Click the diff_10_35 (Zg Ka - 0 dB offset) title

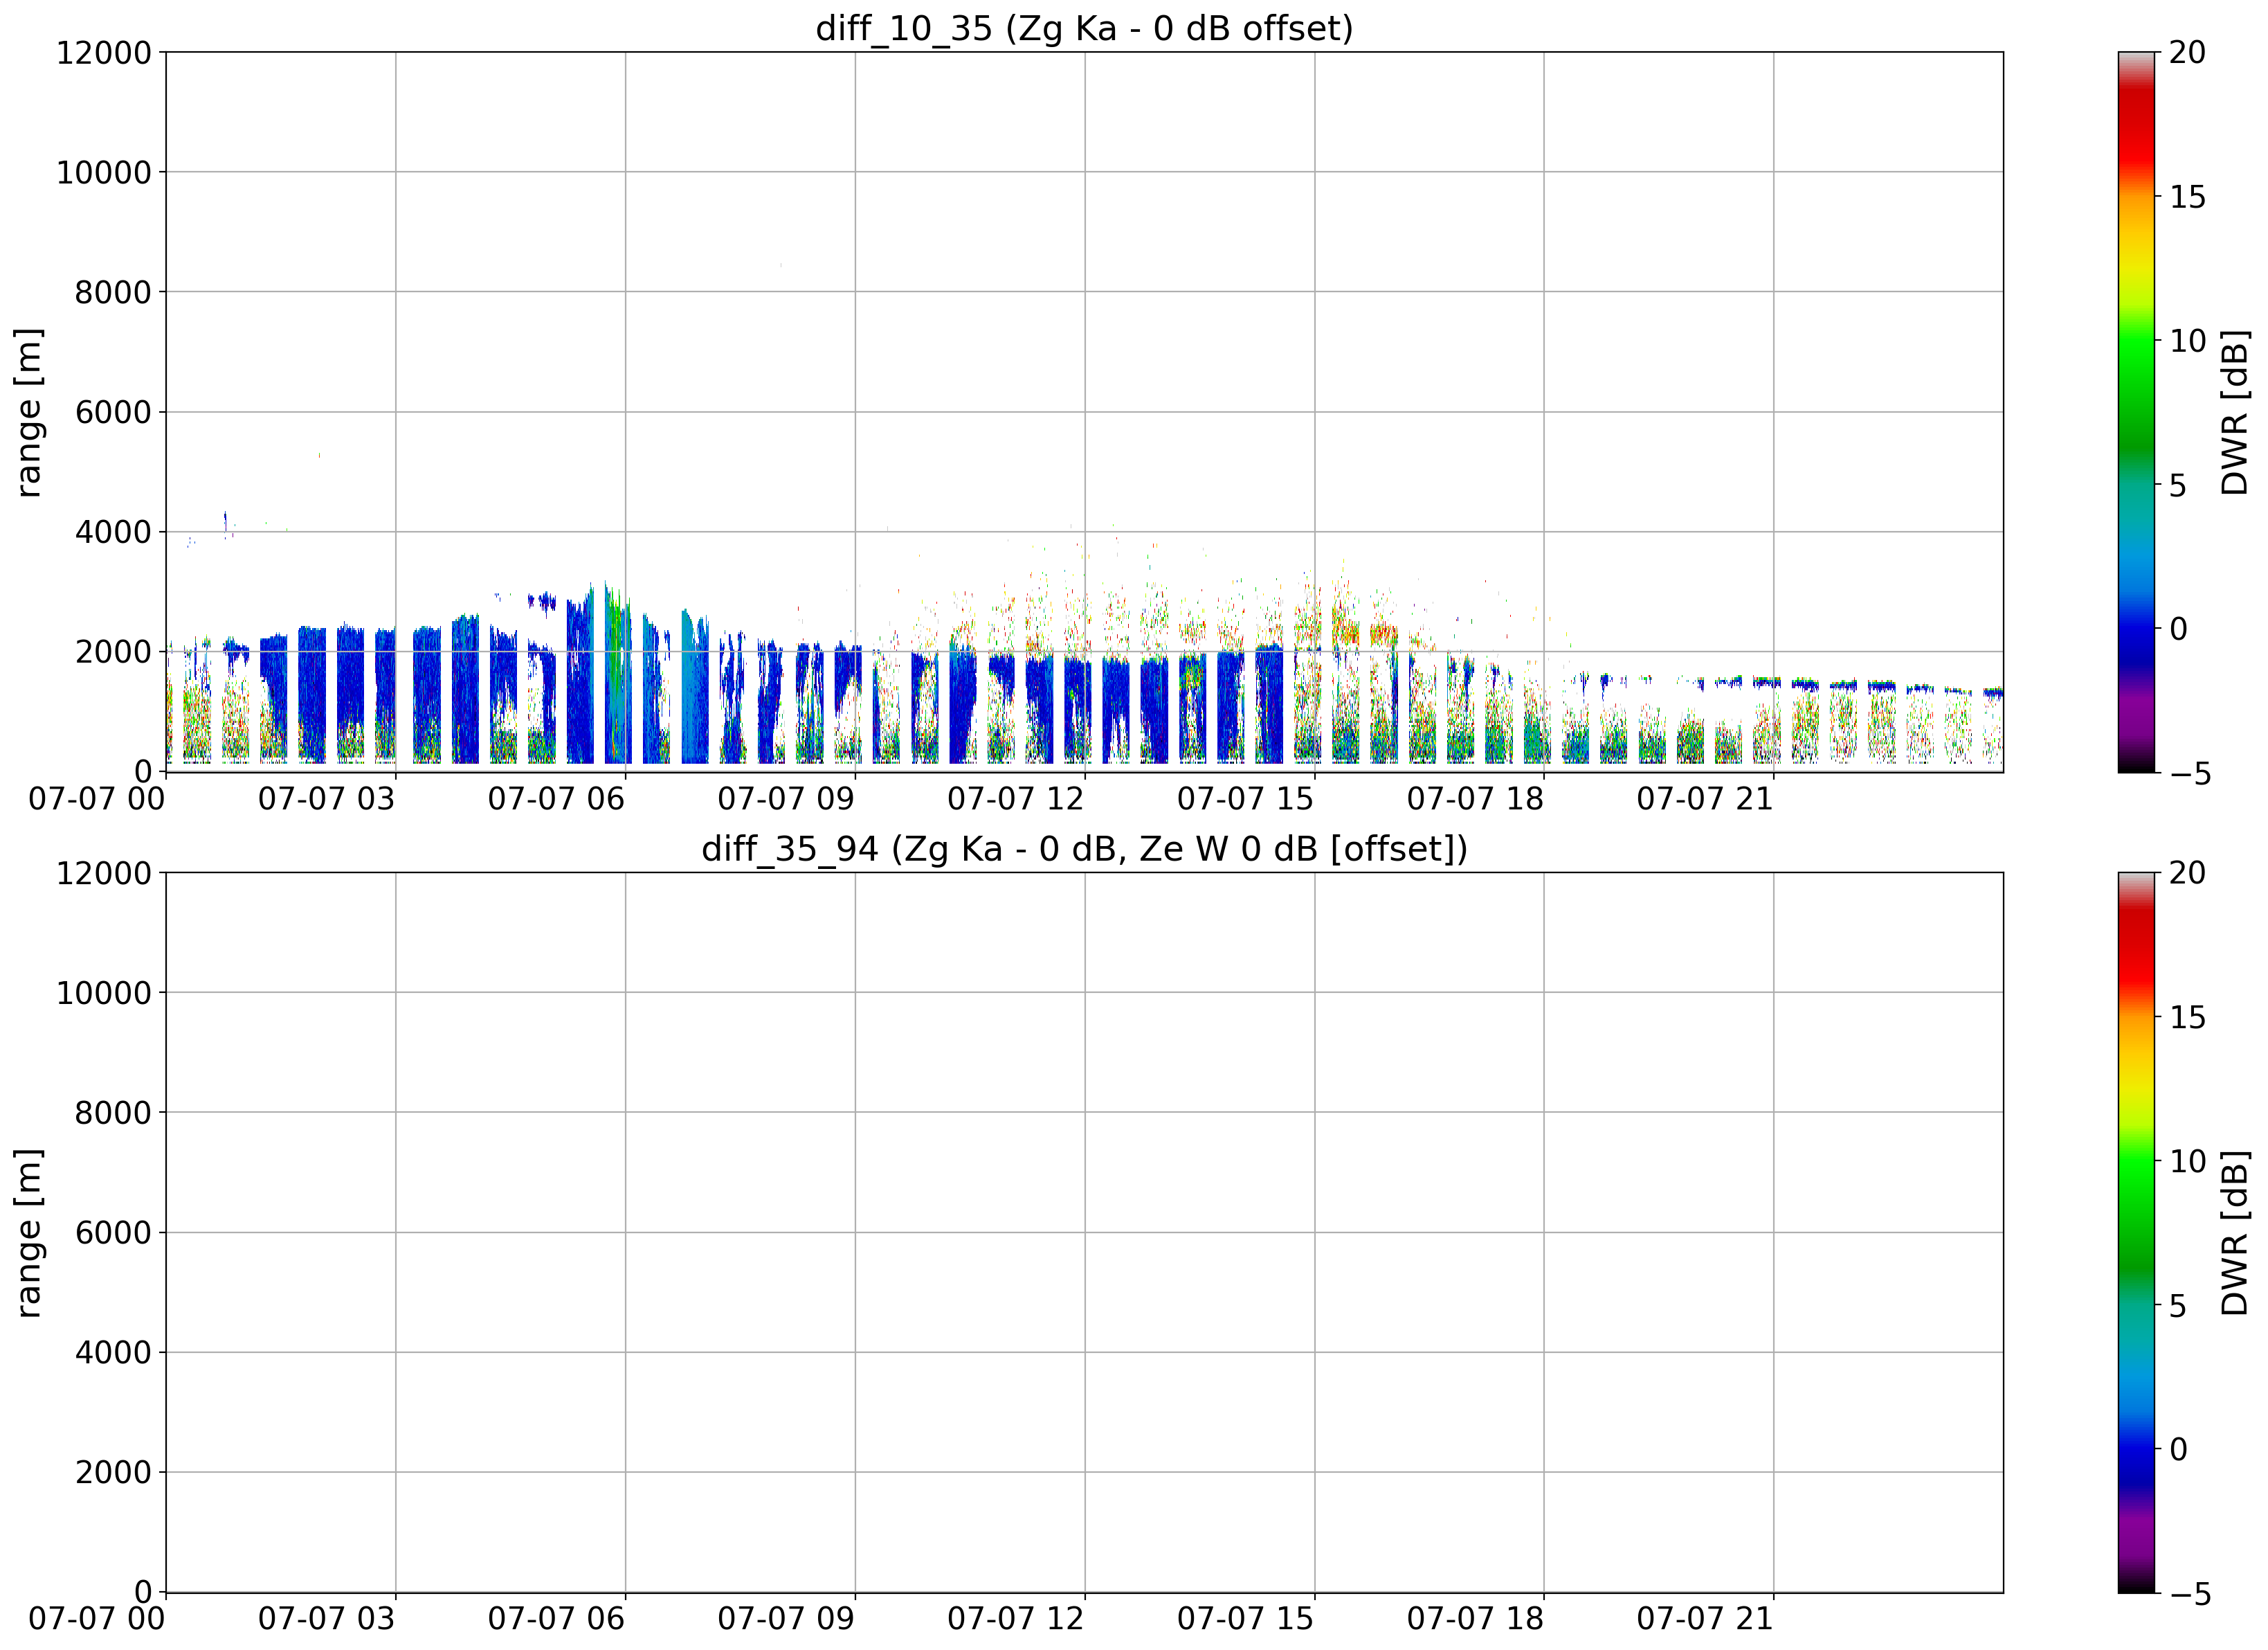[x=1084, y=28]
